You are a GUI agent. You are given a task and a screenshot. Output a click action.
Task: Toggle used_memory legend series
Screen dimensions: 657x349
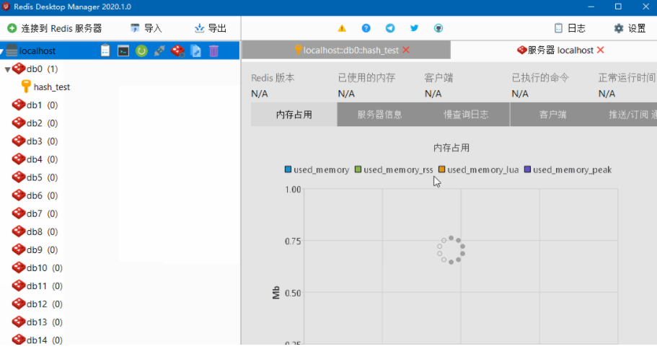pyautogui.click(x=317, y=169)
